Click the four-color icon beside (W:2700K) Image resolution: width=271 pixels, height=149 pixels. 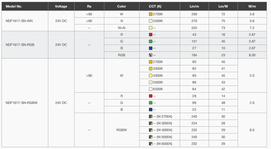tap(150, 117)
